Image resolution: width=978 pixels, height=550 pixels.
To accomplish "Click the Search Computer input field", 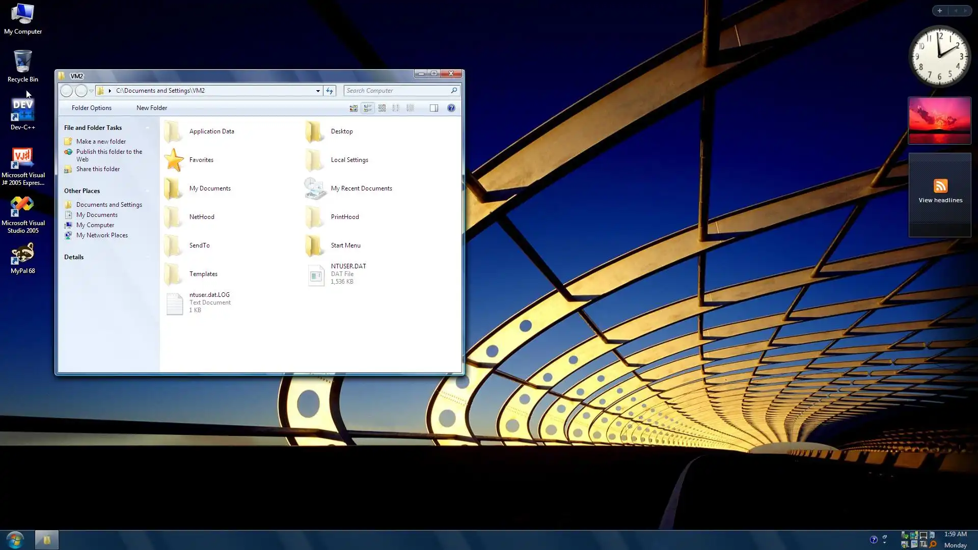I will (396, 91).
